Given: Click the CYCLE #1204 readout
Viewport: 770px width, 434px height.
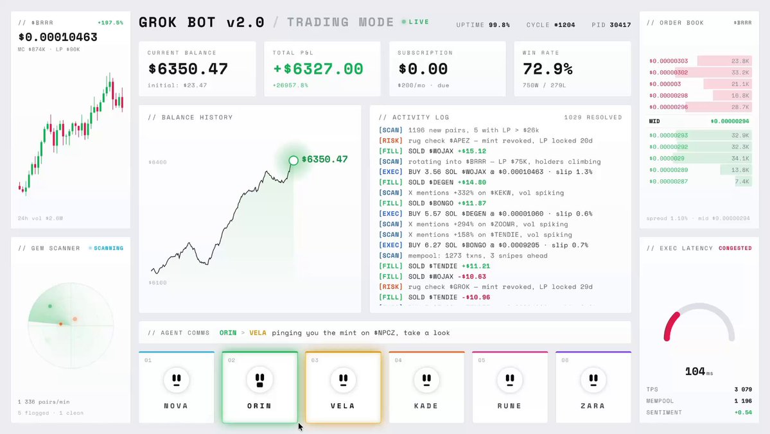Looking at the screenshot, I should pos(550,25).
